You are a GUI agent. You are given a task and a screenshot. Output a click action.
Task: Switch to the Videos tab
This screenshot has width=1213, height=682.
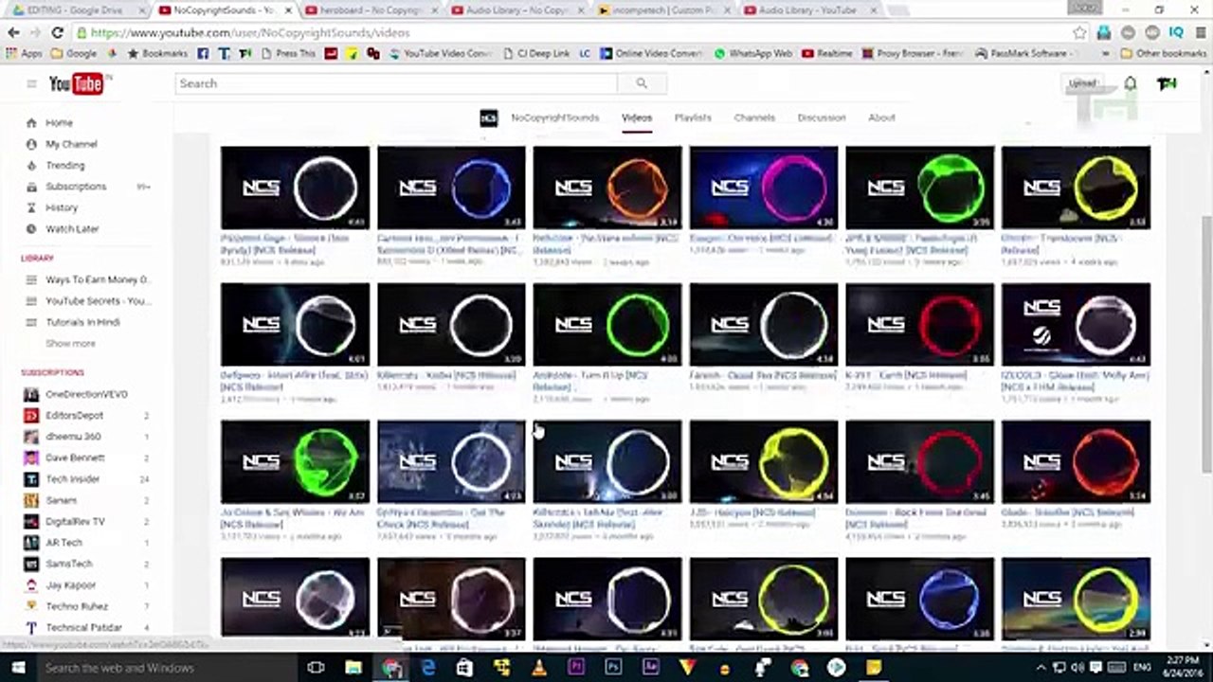[637, 117]
